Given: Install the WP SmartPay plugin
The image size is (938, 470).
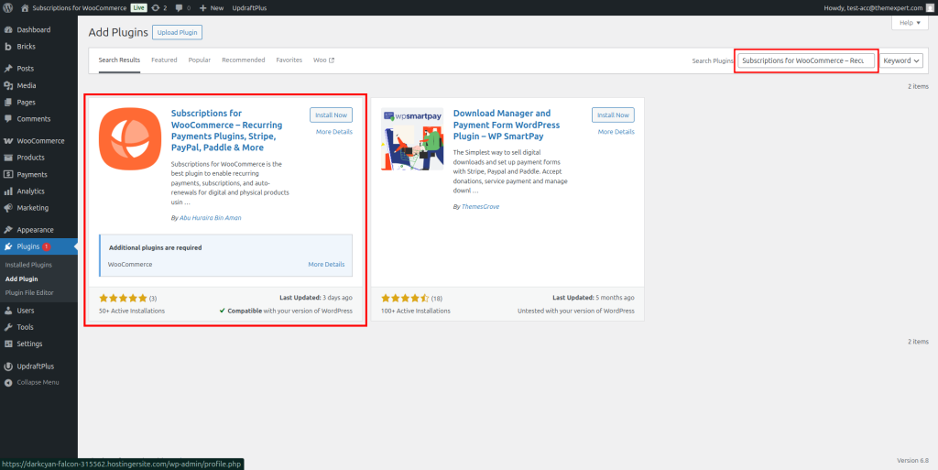Looking at the screenshot, I should tap(613, 115).
